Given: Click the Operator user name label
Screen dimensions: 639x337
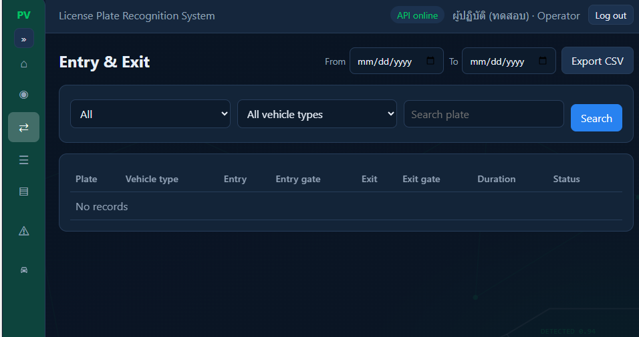Looking at the screenshot, I should 516,16.
